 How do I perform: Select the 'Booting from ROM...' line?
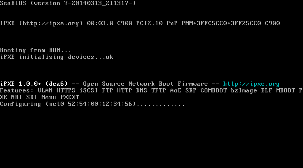point(35,50)
